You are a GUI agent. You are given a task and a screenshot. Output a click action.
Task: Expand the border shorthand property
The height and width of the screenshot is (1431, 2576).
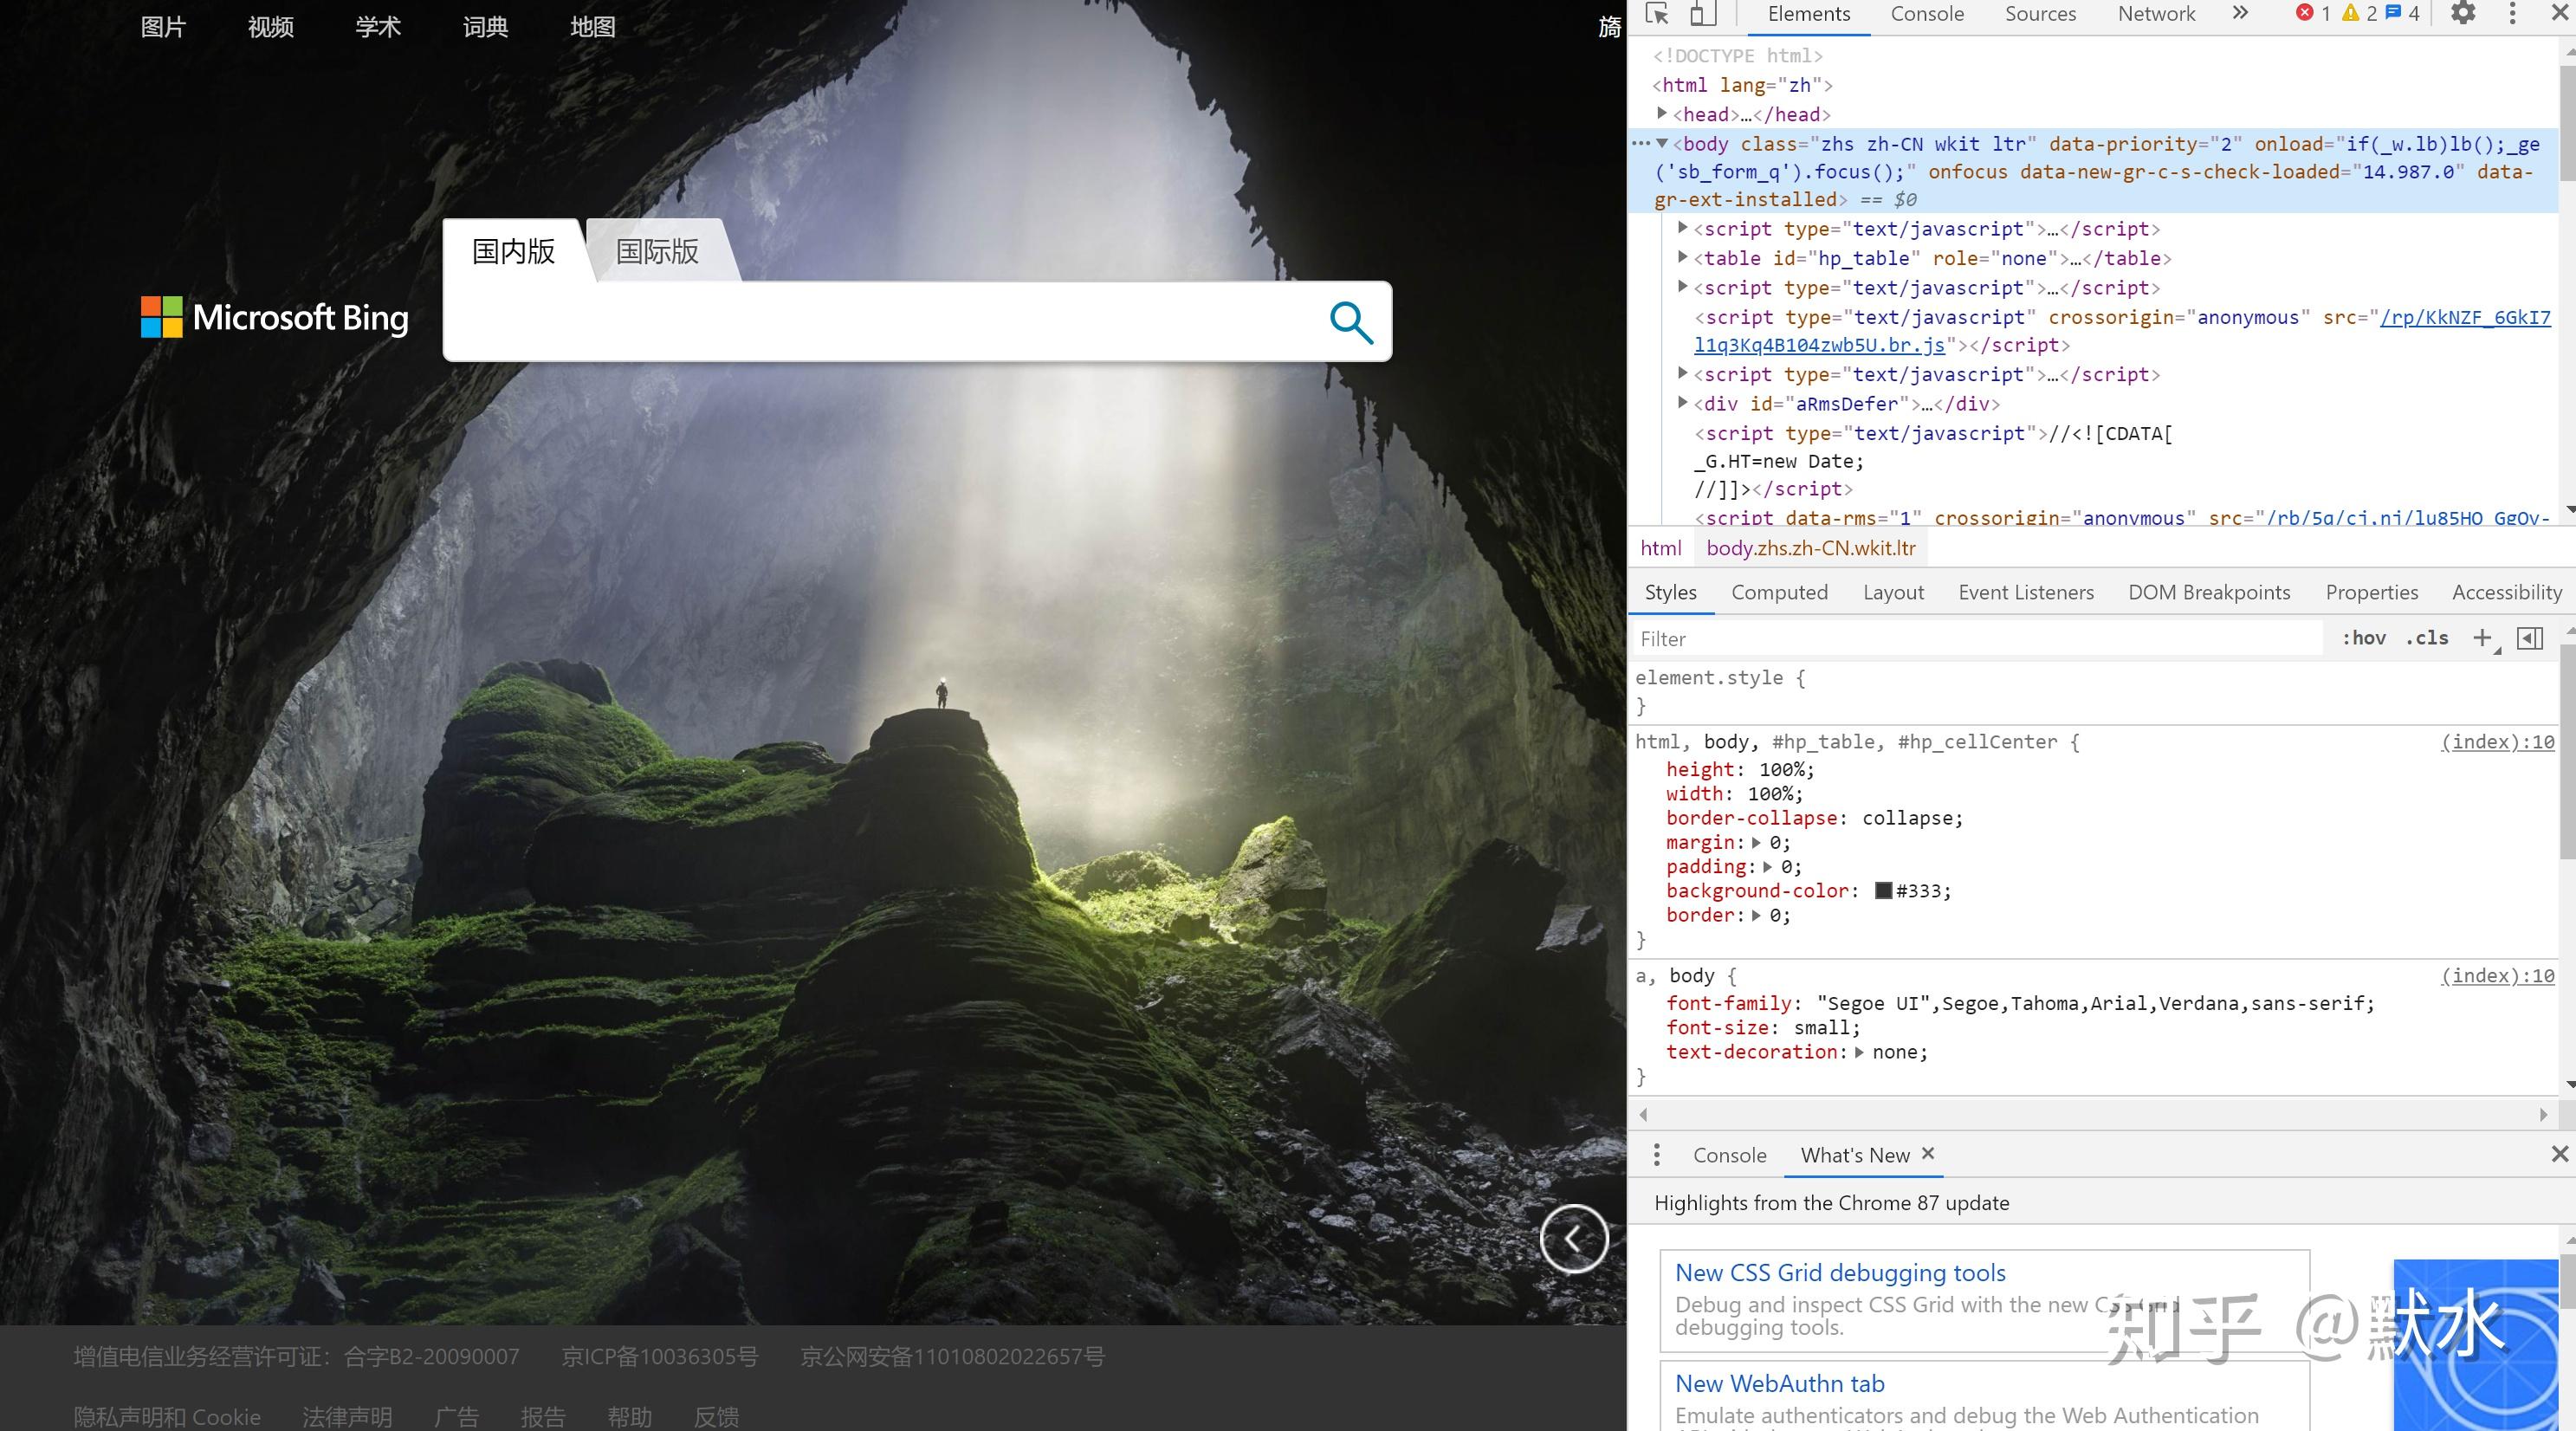click(1756, 915)
